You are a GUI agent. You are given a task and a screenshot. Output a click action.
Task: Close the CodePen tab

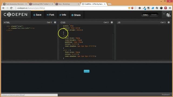click(105, 4)
